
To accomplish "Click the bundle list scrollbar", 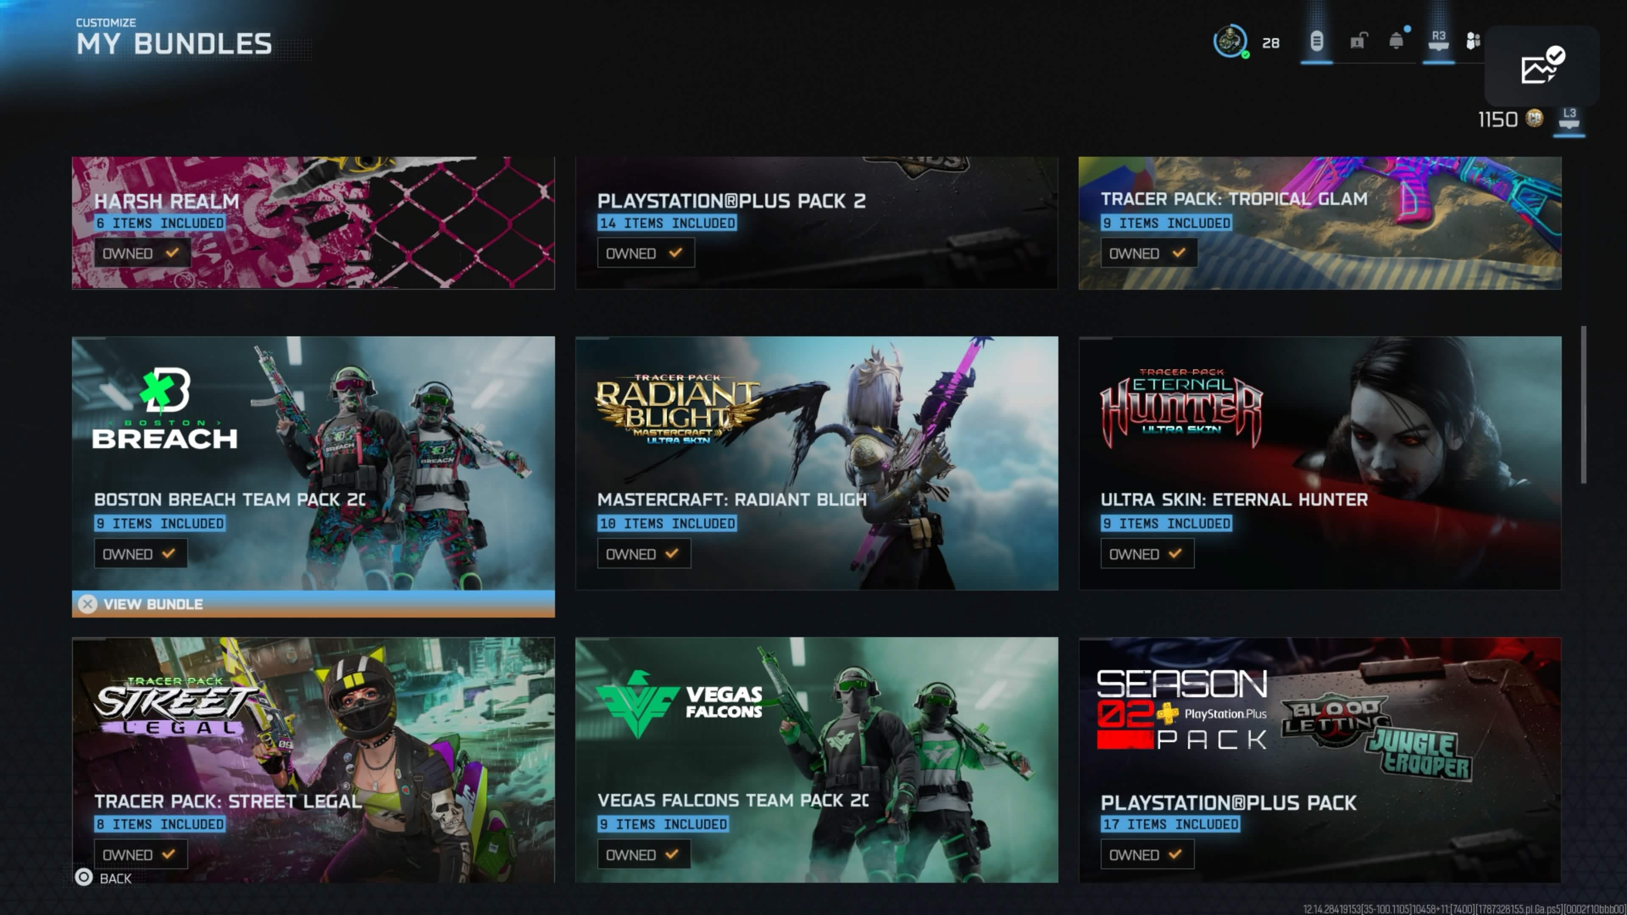I will [x=1583, y=405].
